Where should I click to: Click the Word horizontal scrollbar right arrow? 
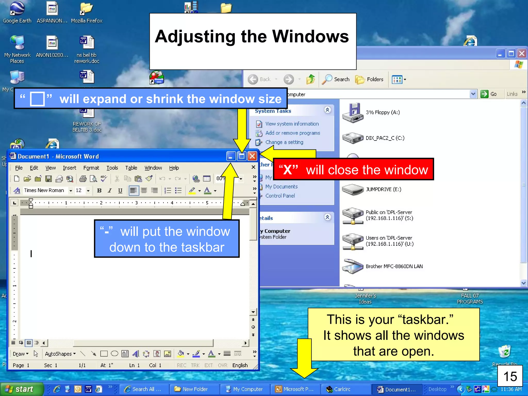click(x=245, y=343)
